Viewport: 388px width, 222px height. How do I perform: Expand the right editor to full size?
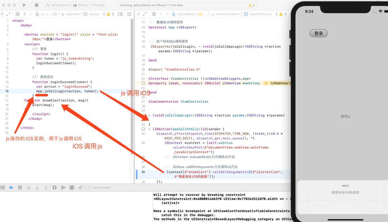coord(145,14)
